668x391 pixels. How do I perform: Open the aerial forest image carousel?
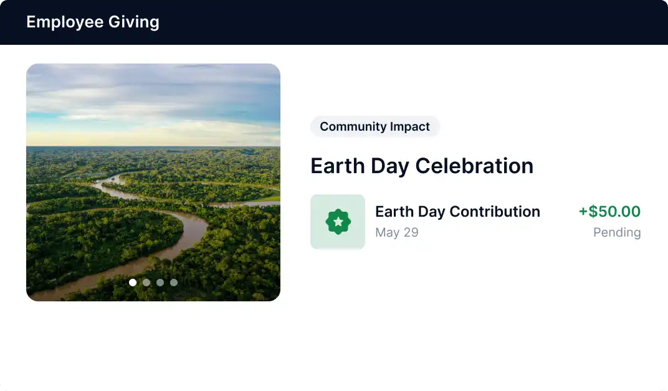tap(153, 181)
